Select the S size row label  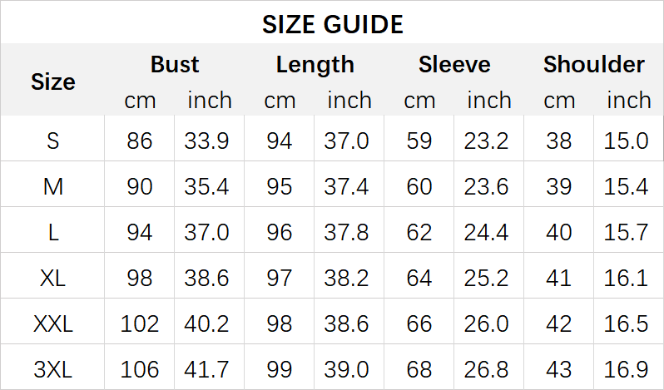(52, 141)
